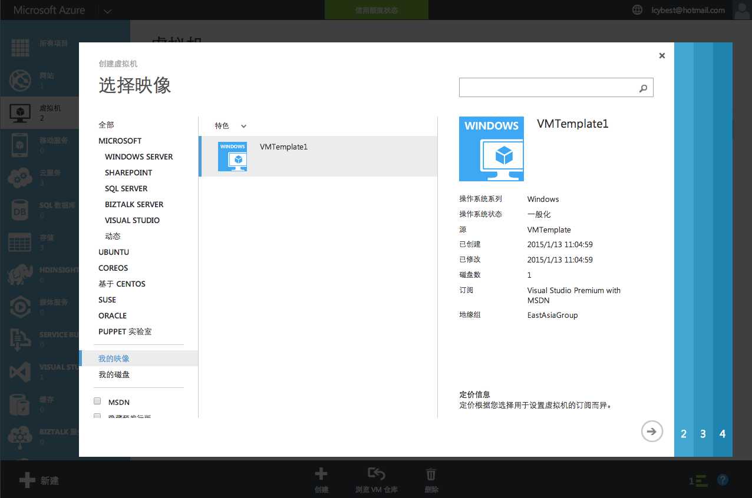The image size is (752, 498).
Task: Click the language globe icon in header
Action: coord(637,10)
